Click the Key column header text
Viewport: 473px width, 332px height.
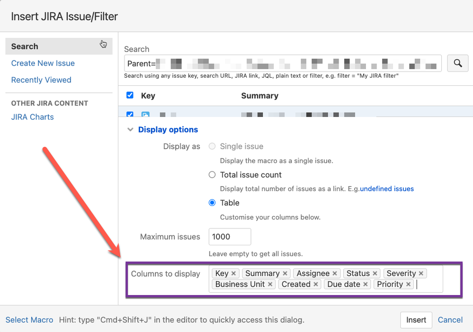148,96
